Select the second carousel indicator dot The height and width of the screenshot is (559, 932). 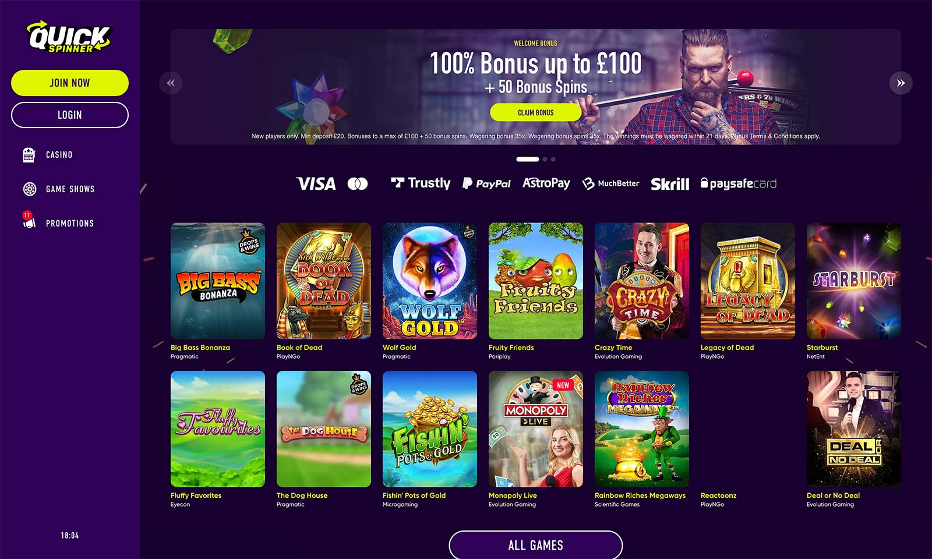coord(545,158)
